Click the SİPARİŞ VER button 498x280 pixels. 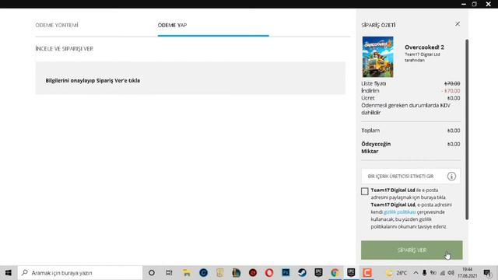click(412, 250)
